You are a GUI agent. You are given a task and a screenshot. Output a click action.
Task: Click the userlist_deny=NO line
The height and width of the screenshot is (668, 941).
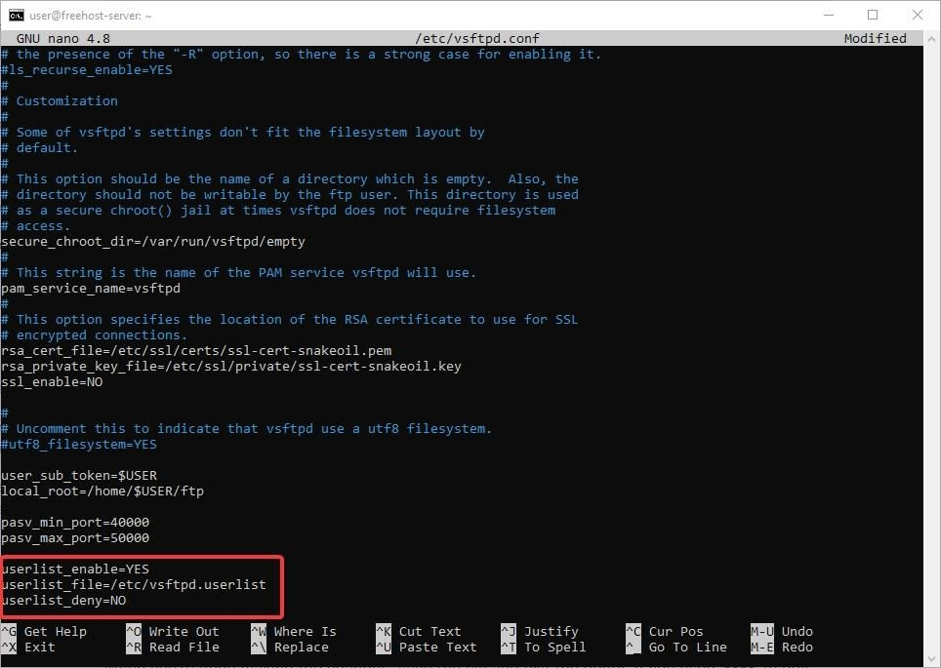pos(63,600)
